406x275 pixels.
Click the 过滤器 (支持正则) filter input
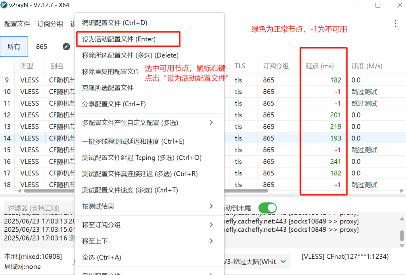click(x=39, y=208)
